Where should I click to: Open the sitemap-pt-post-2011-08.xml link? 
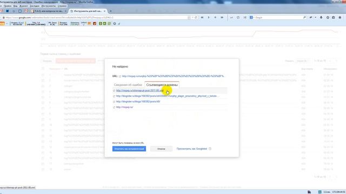(x=139, y=91)
